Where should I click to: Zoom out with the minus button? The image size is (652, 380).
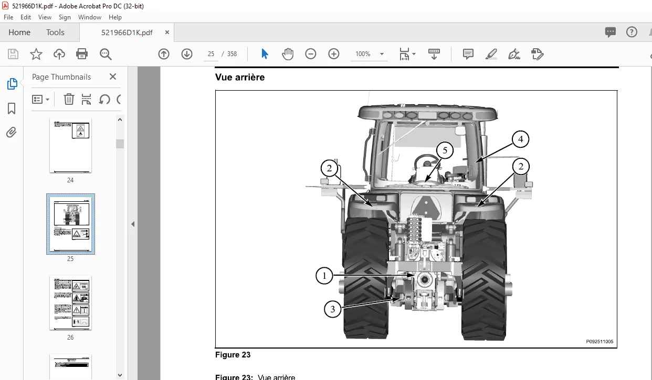click(311, 54)
